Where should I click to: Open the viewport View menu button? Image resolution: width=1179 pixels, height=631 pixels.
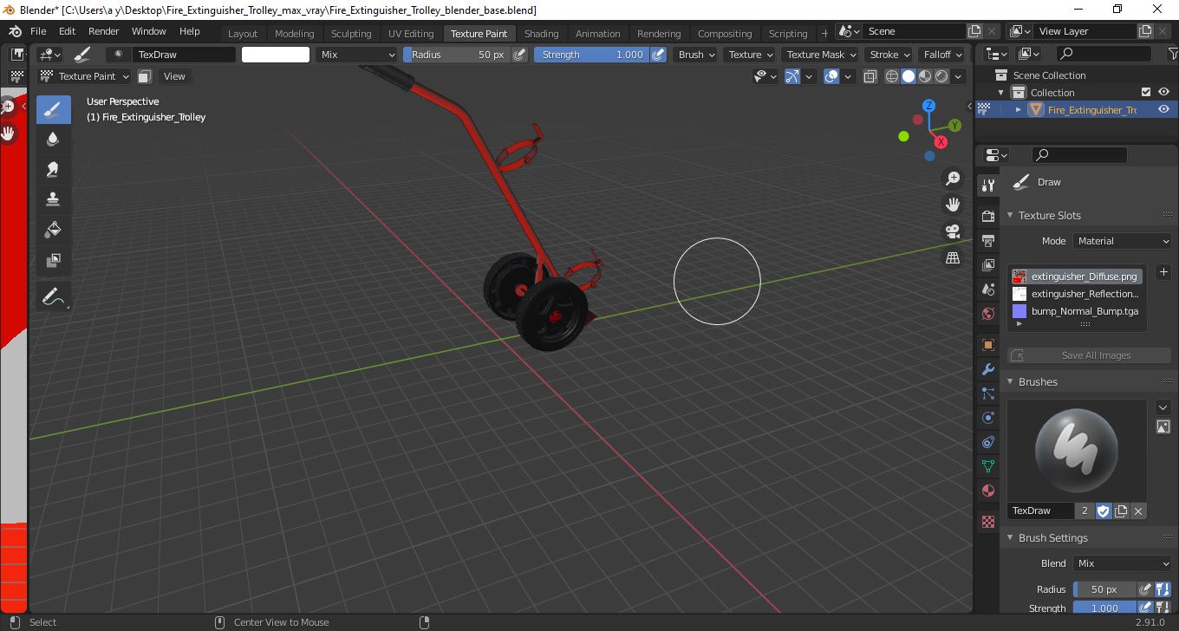pyautogui.click(x=174, y=76)
